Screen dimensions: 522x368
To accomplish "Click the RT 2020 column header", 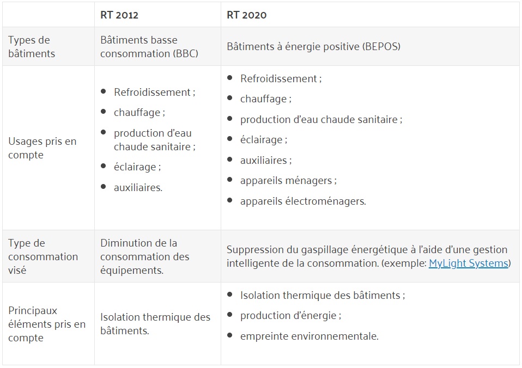I will tap(246, 15).
